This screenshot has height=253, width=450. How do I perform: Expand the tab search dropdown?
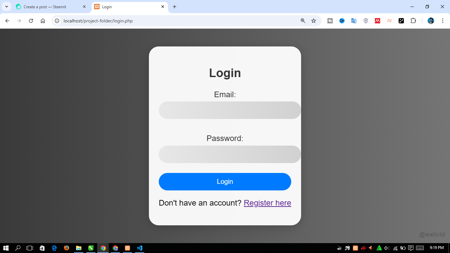pyautogui.click(x=6, y=7)
